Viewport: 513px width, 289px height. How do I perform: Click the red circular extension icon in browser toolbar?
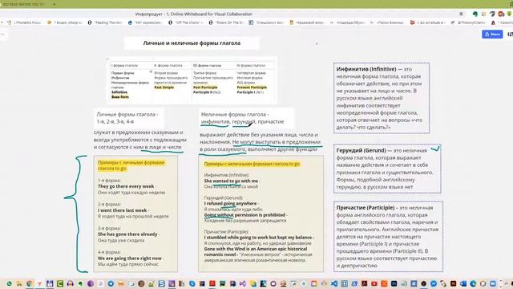[501, 14]
